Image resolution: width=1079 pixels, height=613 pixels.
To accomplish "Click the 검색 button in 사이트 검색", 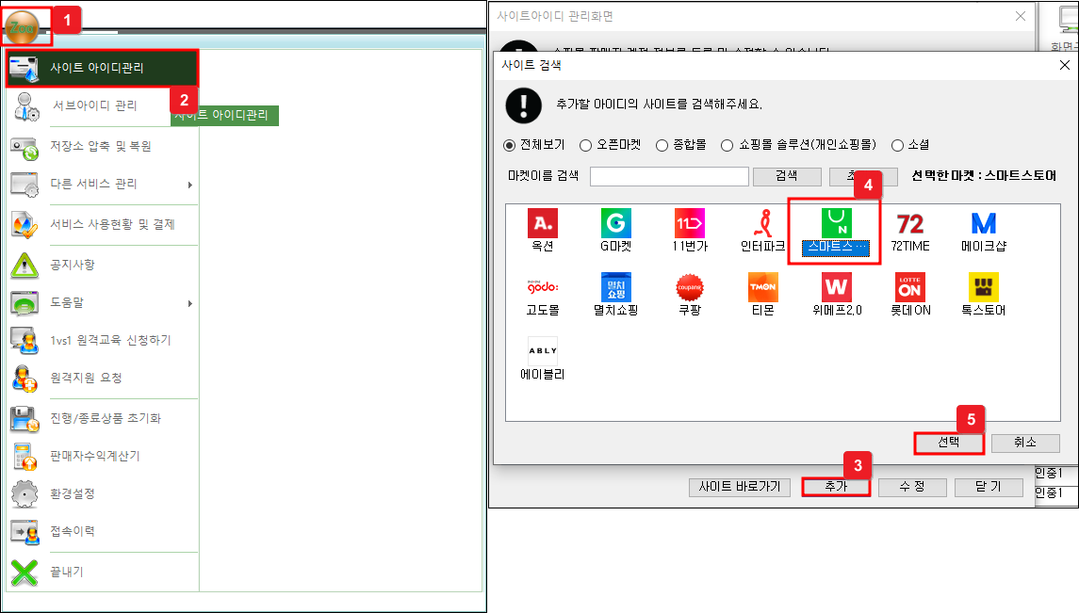I will [x=787, y=177].
